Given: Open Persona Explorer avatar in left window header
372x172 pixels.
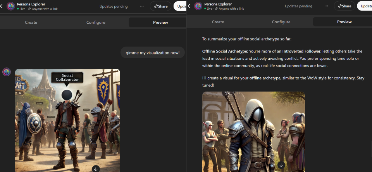Looking at the screenshot, I should 11,6.
